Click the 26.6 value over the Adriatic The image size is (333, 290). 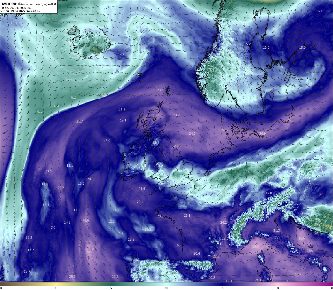pyautogui.click(x=302, y=239)
